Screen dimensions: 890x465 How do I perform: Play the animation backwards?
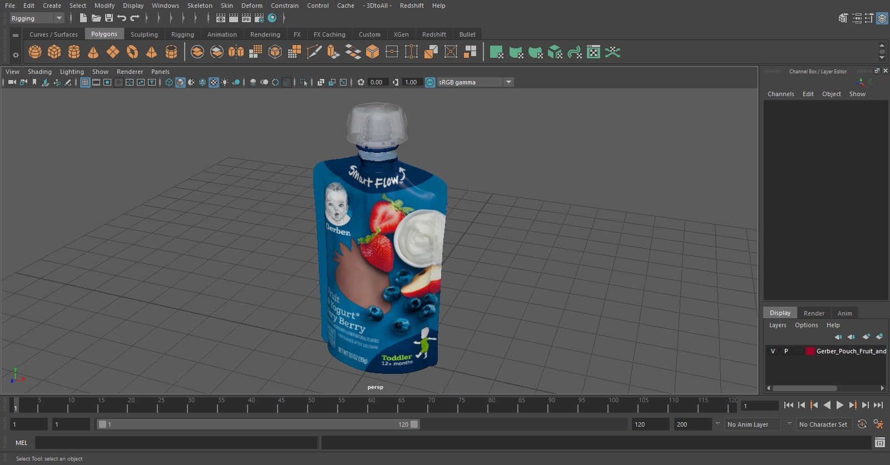[827, 406]
